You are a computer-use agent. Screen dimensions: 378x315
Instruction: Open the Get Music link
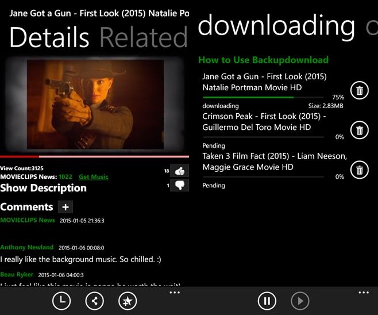click(x=93, y=176)
